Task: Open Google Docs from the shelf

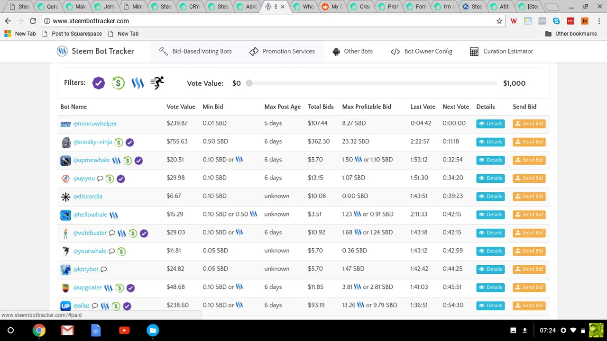Action: tap(96, 330)
